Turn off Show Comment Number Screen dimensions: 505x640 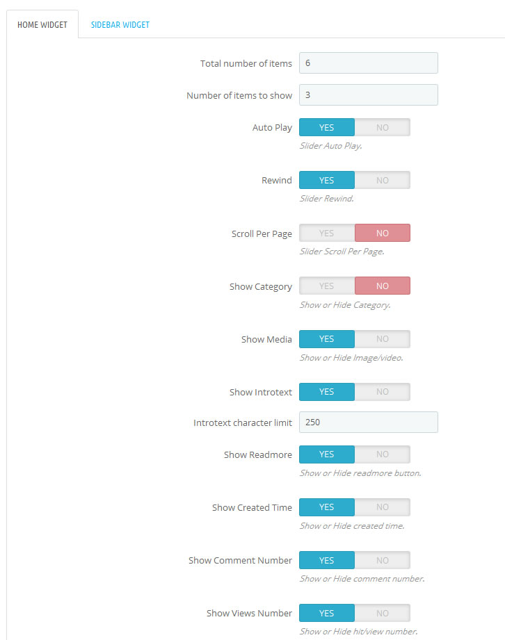pos(383,560)
